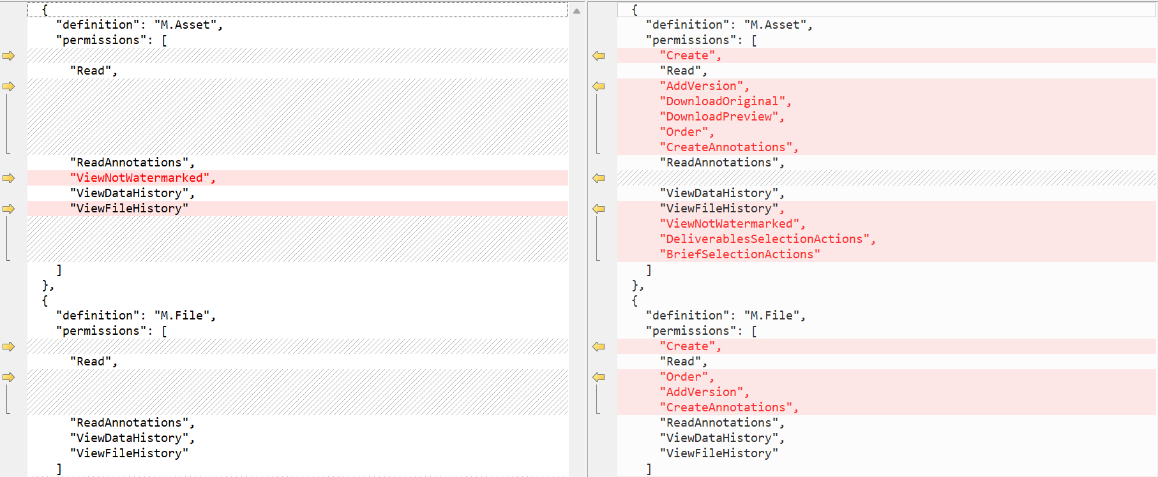This screenshot has height=477, width=1158.
Task: Click the left pane's "definition": "M.File" line
Action: [135, 316]
